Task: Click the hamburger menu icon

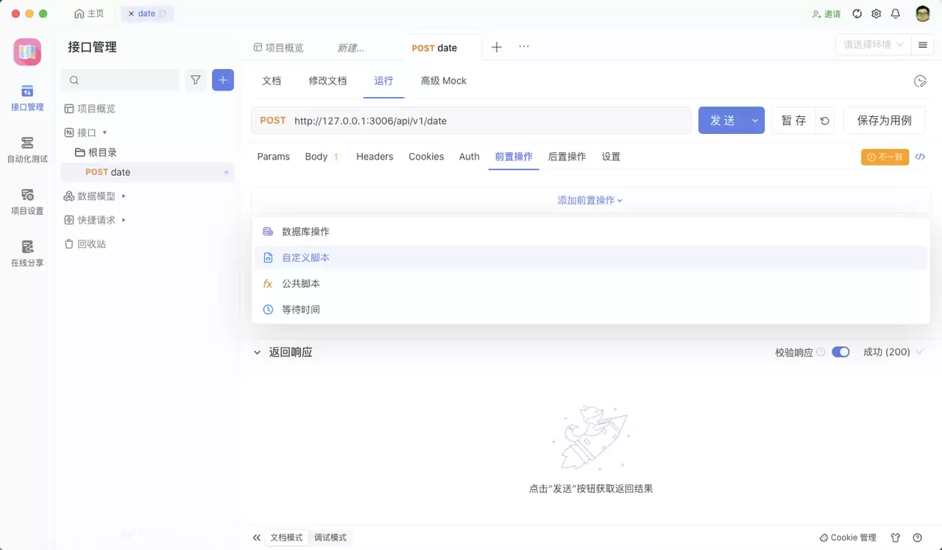Action: (x=922, y=45)
